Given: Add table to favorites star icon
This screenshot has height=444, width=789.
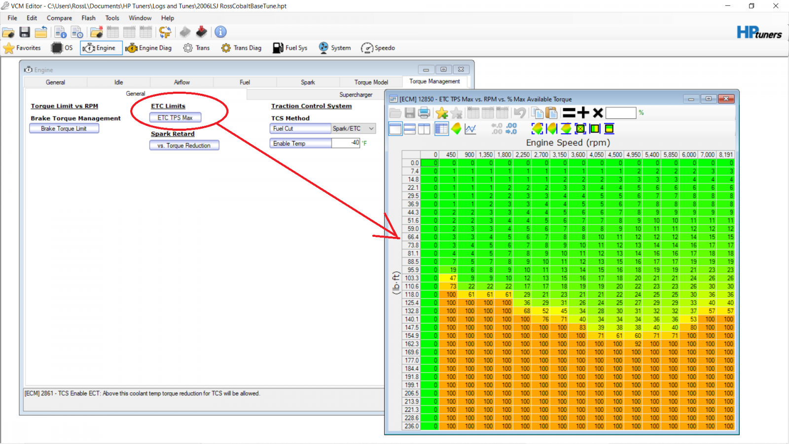Looking at the screenshot, I should (x=442, y=113).
